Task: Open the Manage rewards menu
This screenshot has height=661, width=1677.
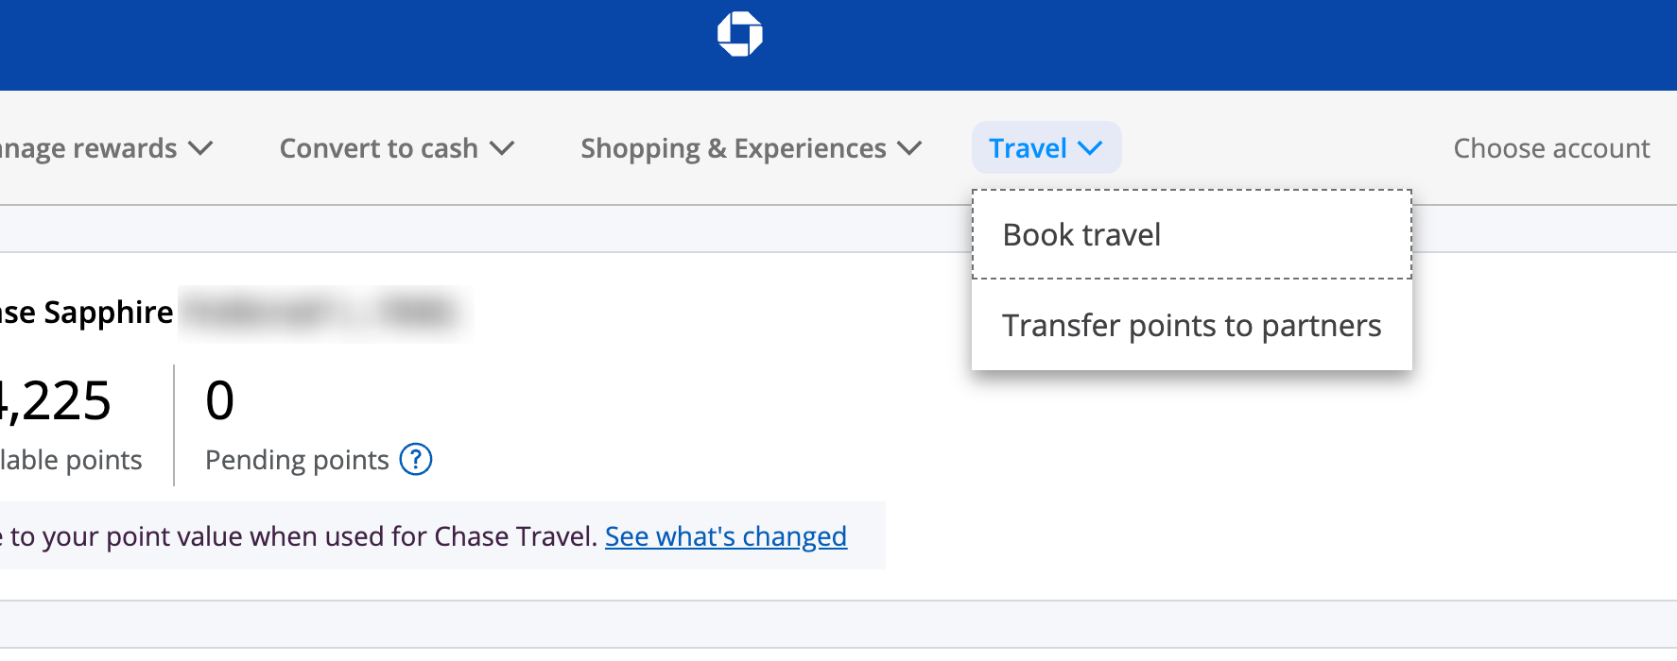Action: (x=90, y=148)
